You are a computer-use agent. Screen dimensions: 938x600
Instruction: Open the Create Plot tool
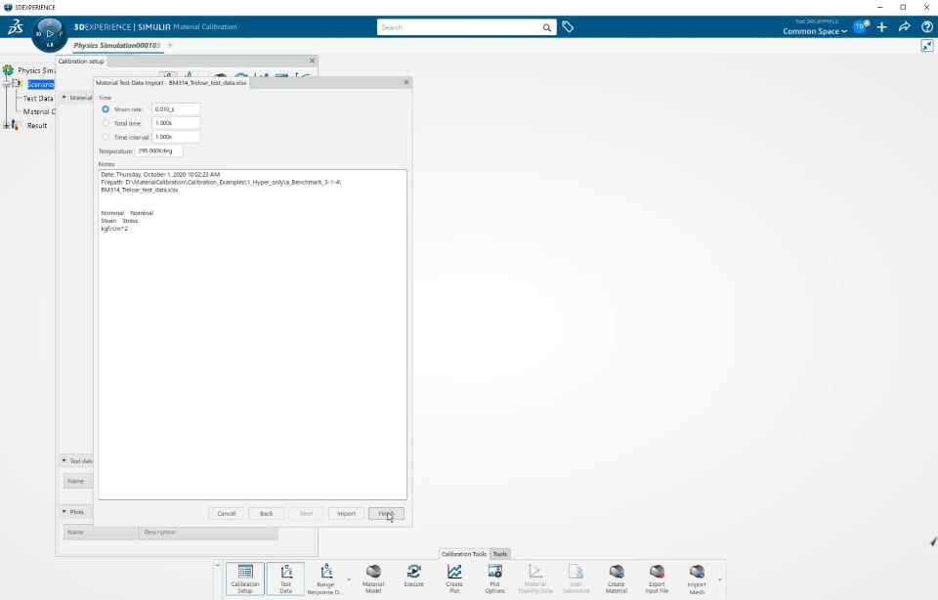click(454, 579)
